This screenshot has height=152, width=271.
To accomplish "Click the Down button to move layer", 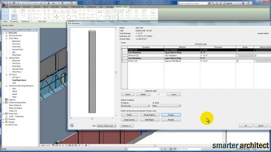I will pos(174,95).
